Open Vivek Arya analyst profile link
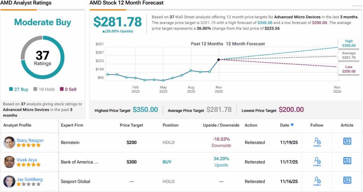Viewport: 363px width, 192px height. coord(27,160)
